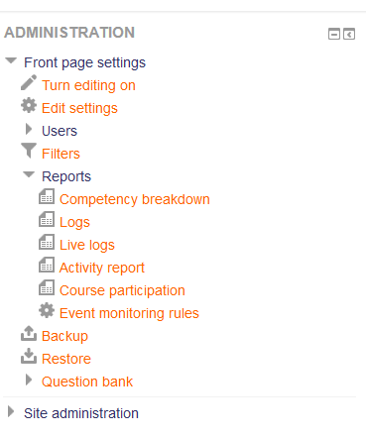Click the download icon beside Restore

pyautogui.click(x=29, y=356)
